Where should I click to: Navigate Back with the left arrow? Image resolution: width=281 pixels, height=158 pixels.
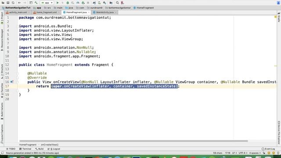coord(19,3)
